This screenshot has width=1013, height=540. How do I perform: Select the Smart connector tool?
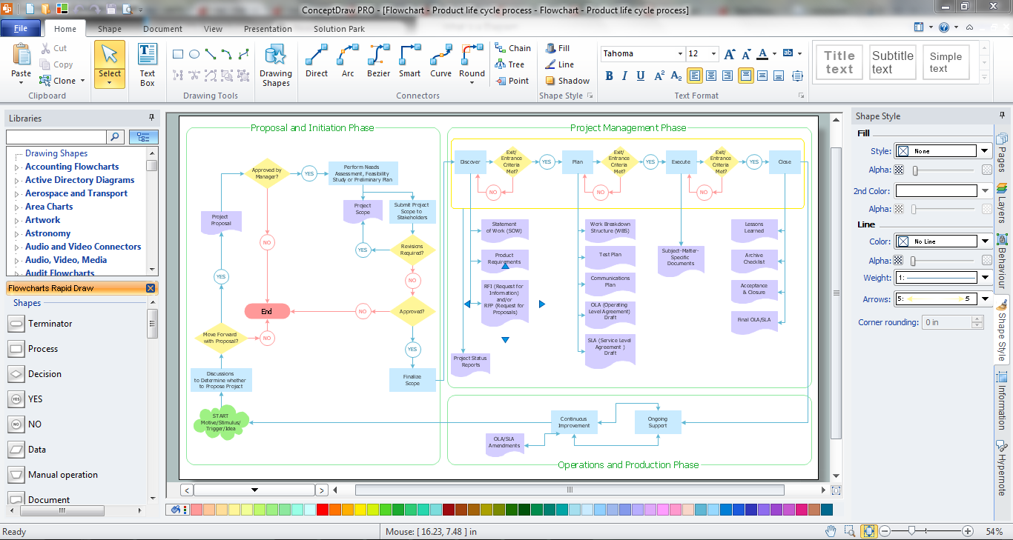coord(409,61)
